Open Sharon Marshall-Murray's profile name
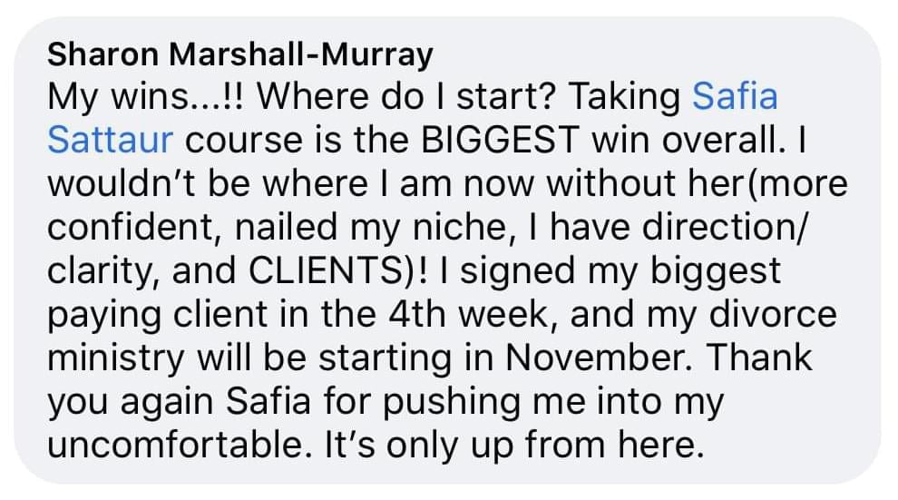The height and width of the screenshot is (500, 898). [x=239, y=56]
